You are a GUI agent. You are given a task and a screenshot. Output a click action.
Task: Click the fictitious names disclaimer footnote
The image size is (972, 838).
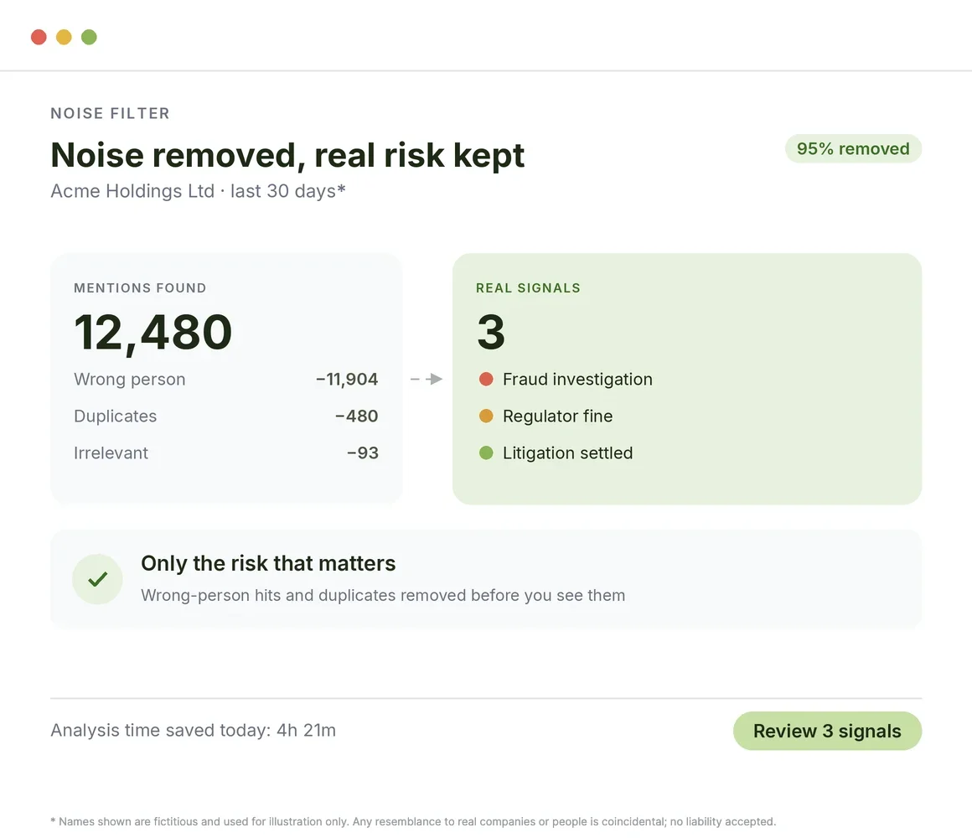pyautogui.click(x=413, y=822)
